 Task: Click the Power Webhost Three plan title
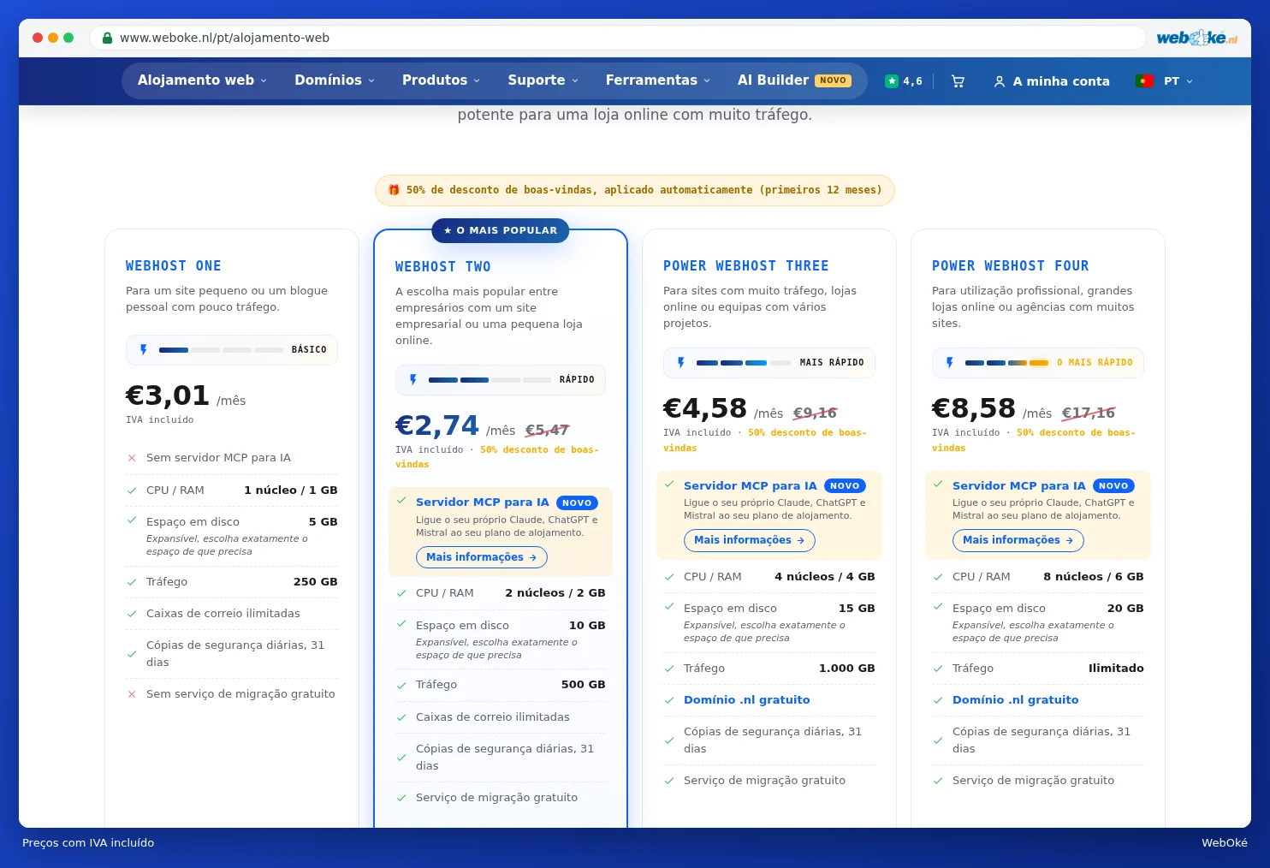click(746, 266)
